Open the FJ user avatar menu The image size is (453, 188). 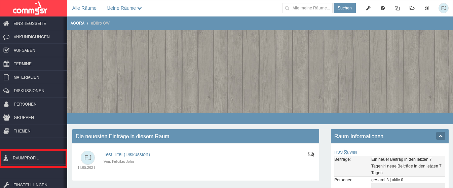444,8
